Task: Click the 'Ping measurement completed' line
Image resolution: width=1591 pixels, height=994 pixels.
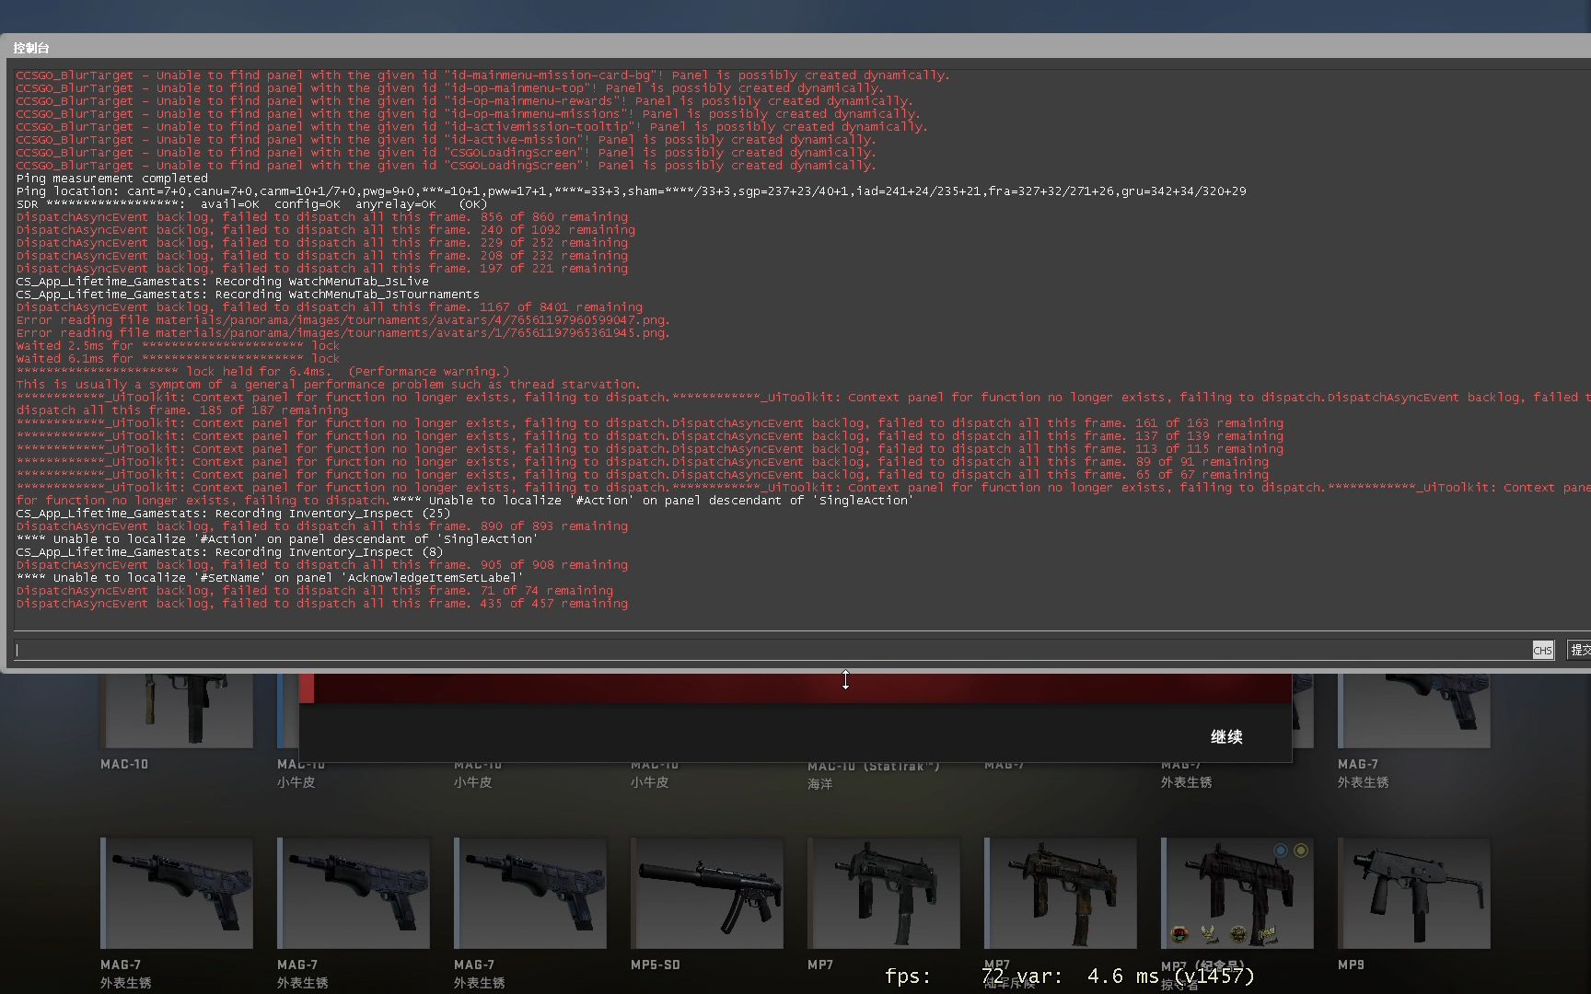Action: click(x=112, y=179)
